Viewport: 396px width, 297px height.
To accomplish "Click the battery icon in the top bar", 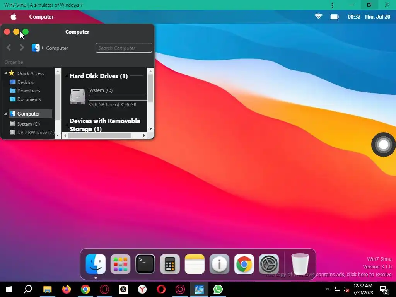I will (335, 17).
